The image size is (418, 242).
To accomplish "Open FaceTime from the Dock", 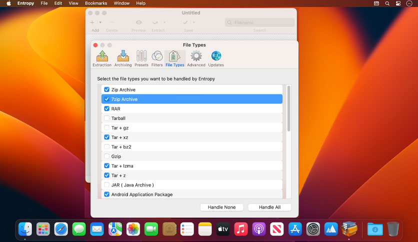I will [151, 229].
